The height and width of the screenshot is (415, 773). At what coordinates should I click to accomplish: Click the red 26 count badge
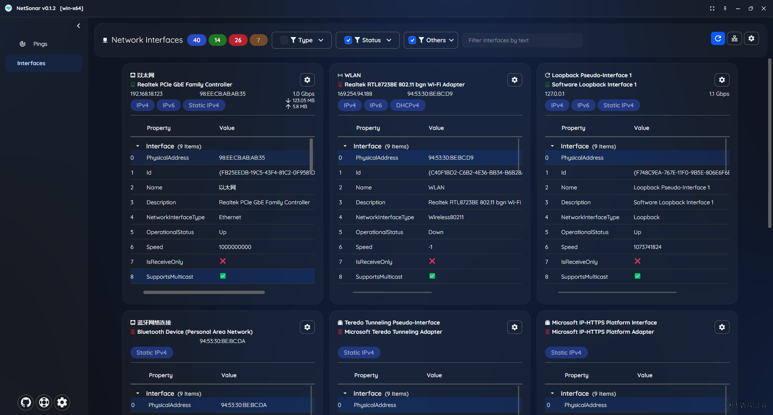pyautogui.click(x=238, y=40)
